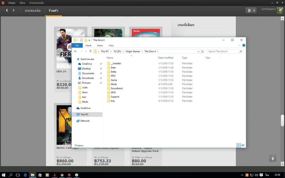This screenshot has width=285, height=178.
Task: Click the New folder icon in the quick access toolbar
Action: pyautogui.click(x=86, y=40)
